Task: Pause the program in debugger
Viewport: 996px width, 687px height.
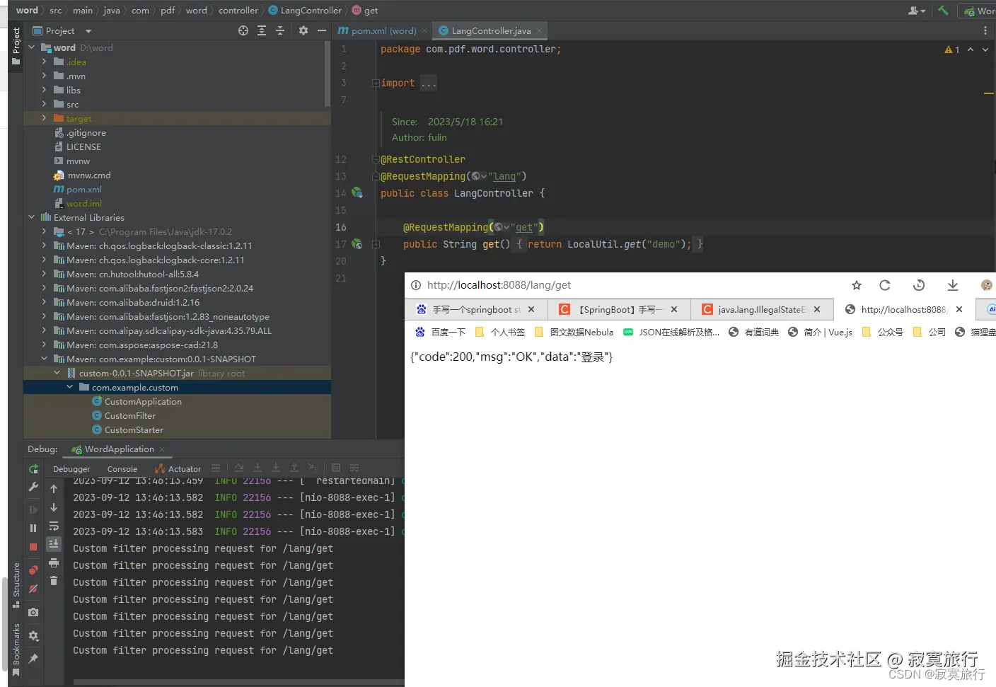Action: pos(33,528)
